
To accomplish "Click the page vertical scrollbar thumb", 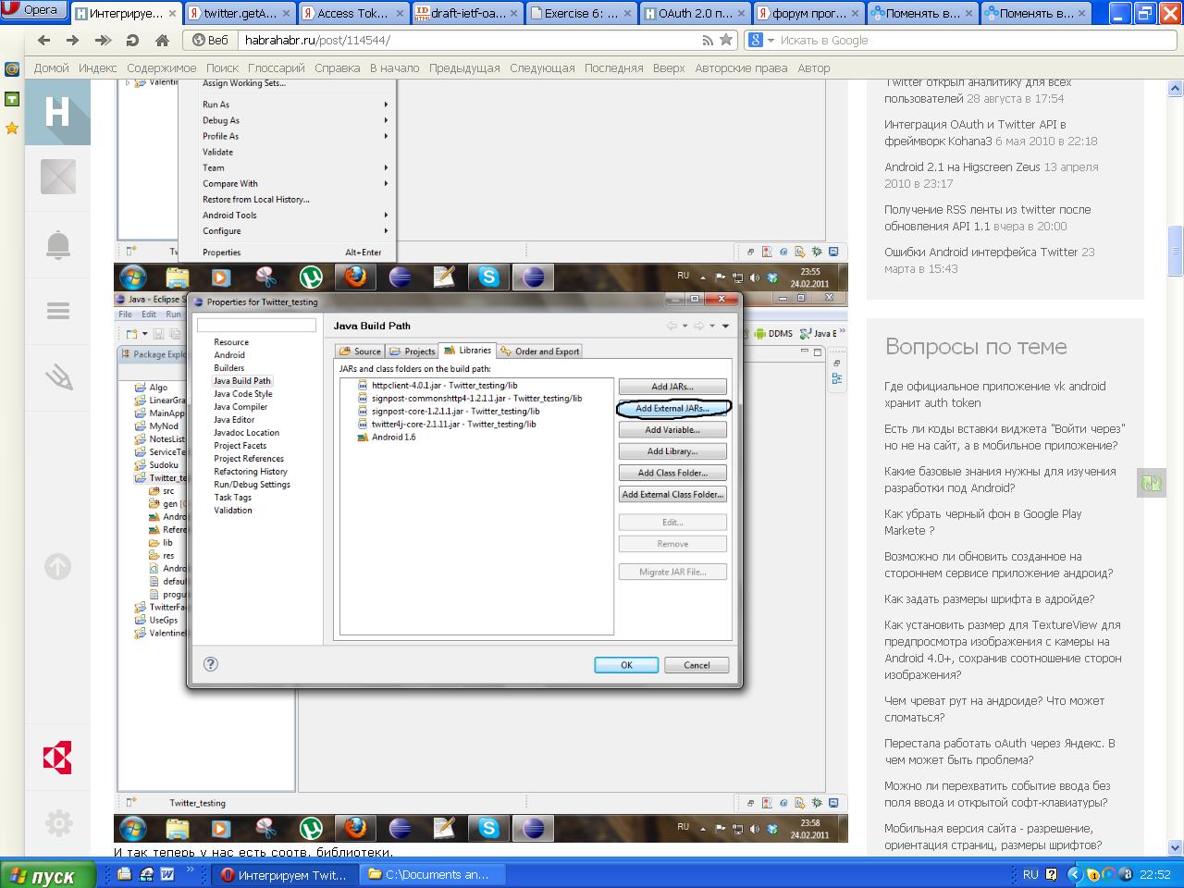I will point(1175,251).
